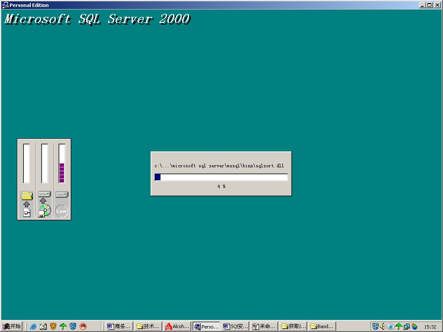Image resolution: width=443 pixels, height=332 pixels.
Task: Launch Internet Explorer from quick launch
Action: point(33,326)
